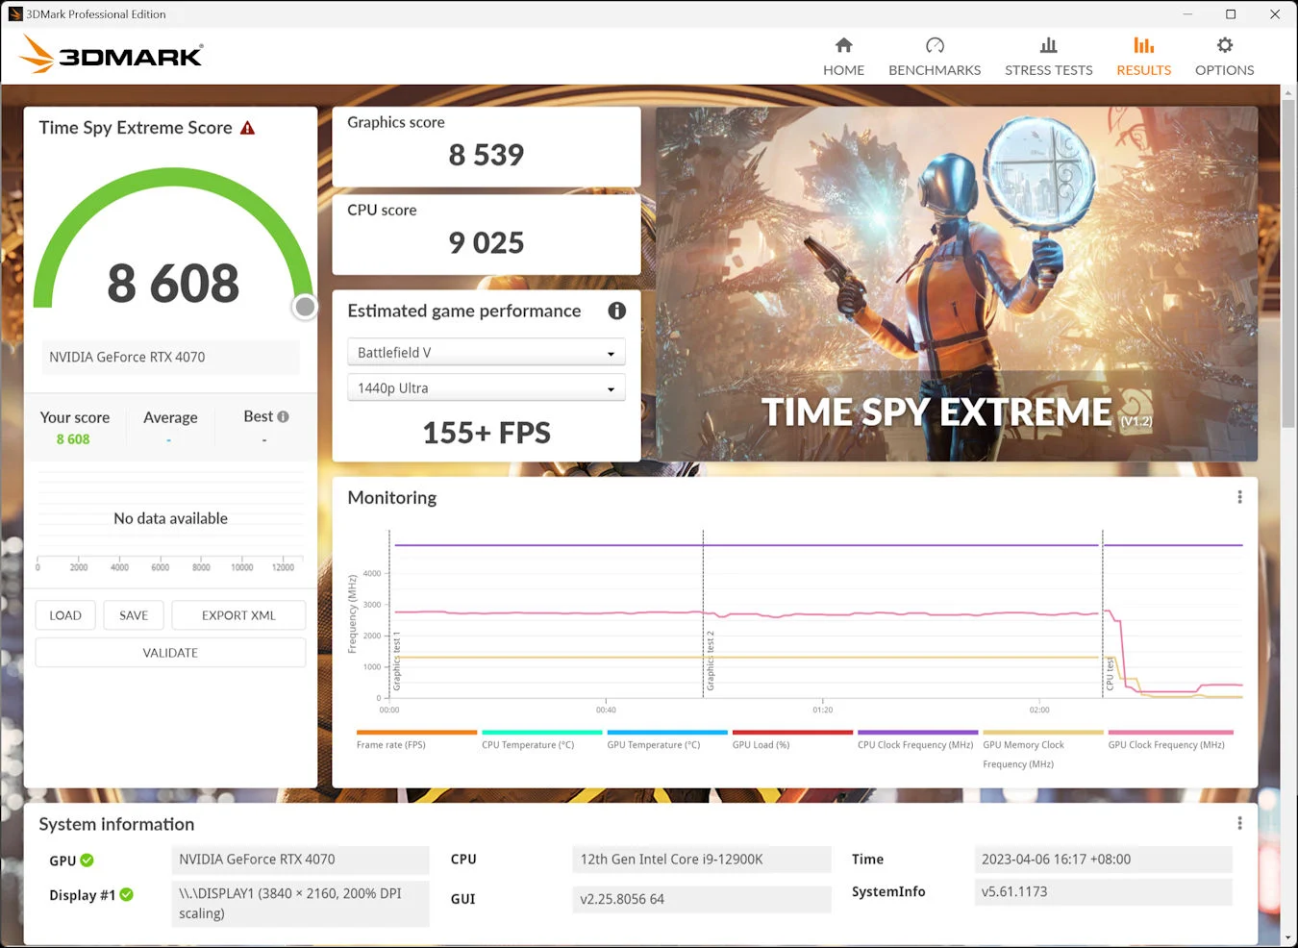
Task: Click the green checkmark next to Display #1
Action: (126, 895)
